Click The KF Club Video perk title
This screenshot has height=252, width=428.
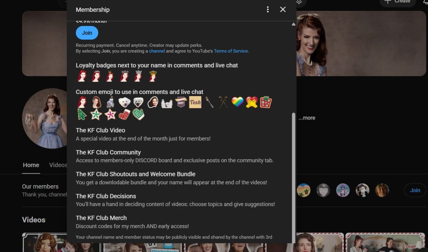pos(100,130)
